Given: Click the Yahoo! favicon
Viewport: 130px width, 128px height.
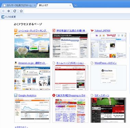Looking at the screenshot, I should pyautogui.click(x=92, y=31).
